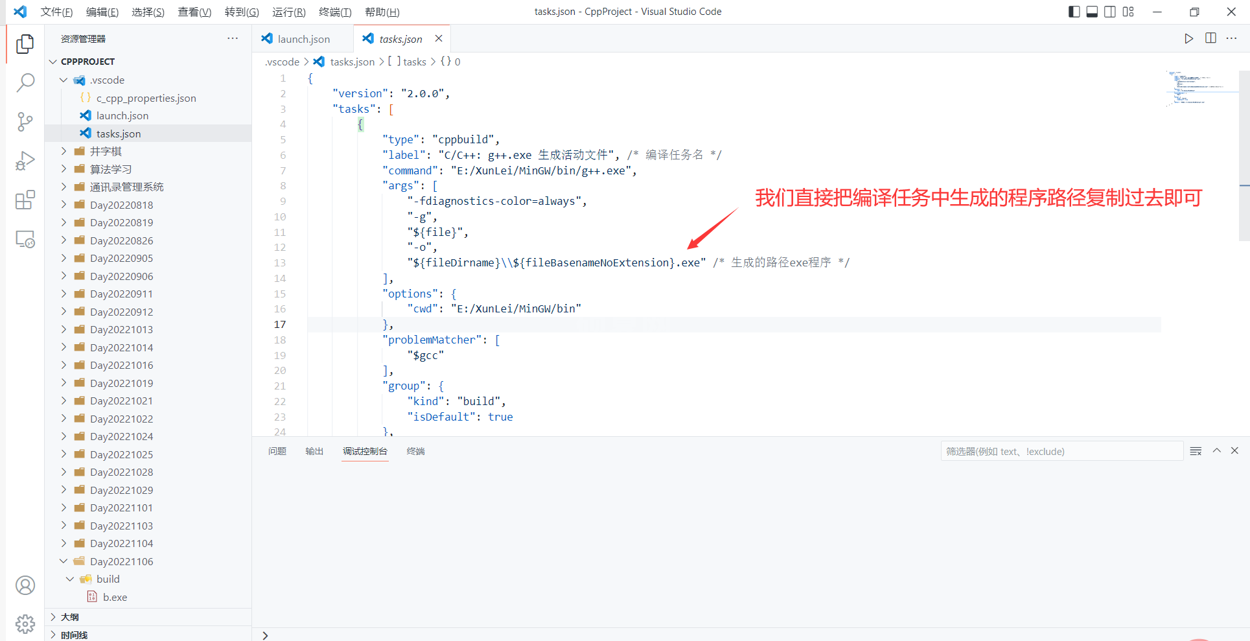Click the "$gcc" text on line 19
Screen dimensions: 1250x641
[426, 355]
